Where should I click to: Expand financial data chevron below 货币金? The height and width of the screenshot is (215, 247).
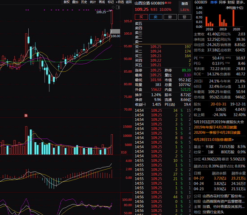click(x=220, y=54)
